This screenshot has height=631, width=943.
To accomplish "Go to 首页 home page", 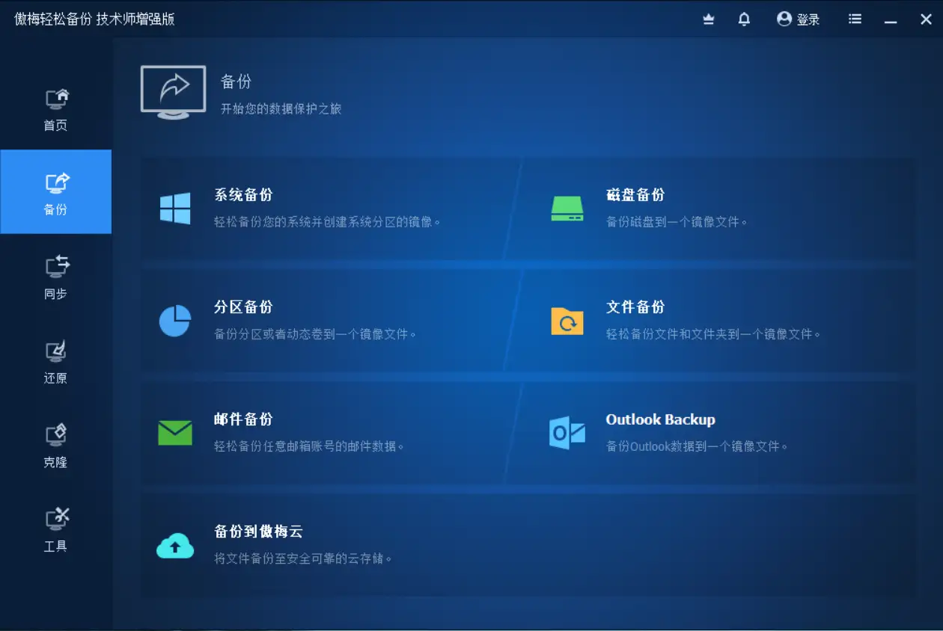I will (55, 108).
